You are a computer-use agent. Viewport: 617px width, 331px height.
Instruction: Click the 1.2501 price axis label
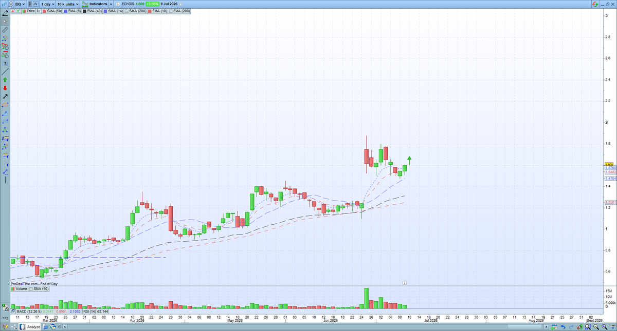pyautogui.click(x=610, y=203)
